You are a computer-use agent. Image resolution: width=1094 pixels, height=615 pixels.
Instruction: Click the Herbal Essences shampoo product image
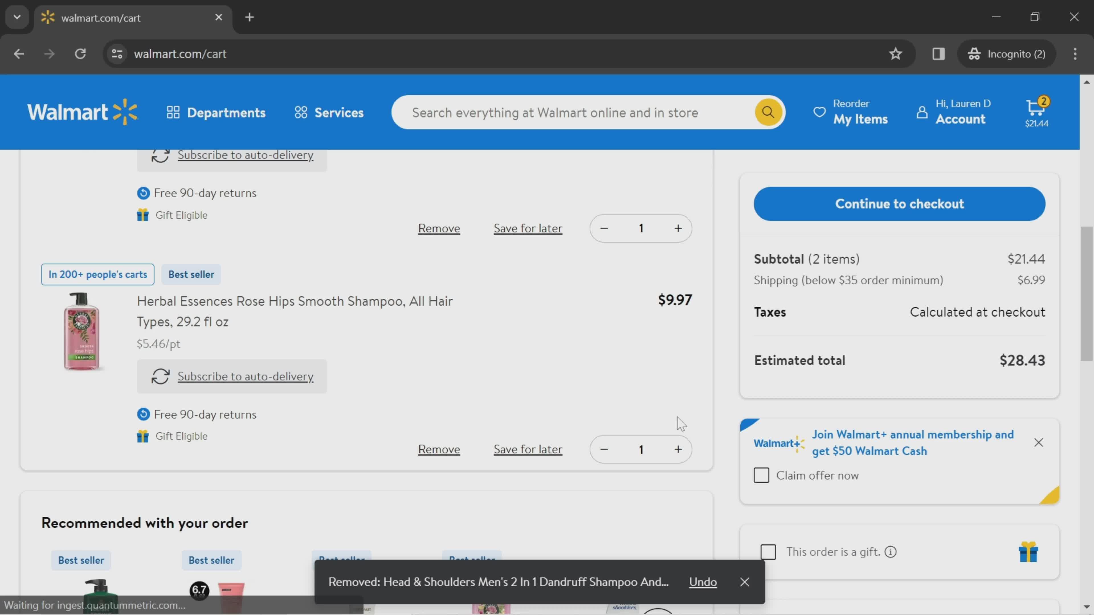81,331
